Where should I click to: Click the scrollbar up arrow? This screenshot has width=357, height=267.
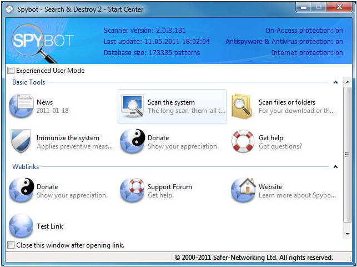(348, 82)
